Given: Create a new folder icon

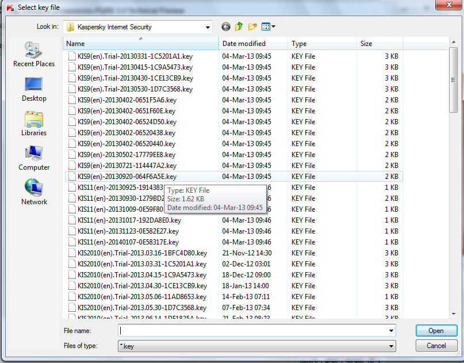Looking at the screenshot, I should (252, 26).
